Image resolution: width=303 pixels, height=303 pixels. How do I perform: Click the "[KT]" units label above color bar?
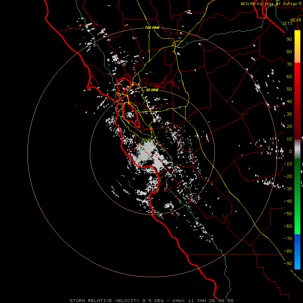[288, 23]
